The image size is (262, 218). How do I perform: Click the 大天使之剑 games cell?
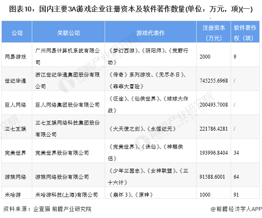click(x=150, y=127)
